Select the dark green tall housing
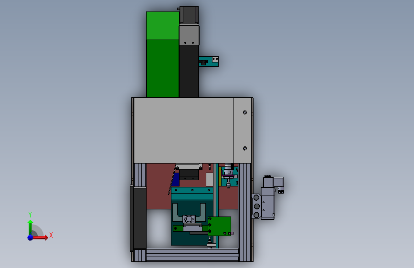This screenshot has width=414, height=268. pyautogui.click(x=163, y=69)
